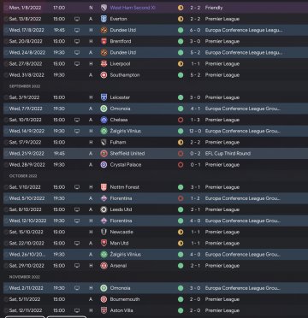The height and width of the screenshot is (318, 308).
Task: Open the Sheffield United team name
Action: tap(127, 154)
